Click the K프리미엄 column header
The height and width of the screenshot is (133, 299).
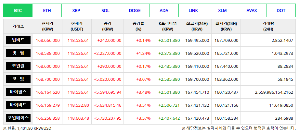pyautogui.click(x=167, y=26)
